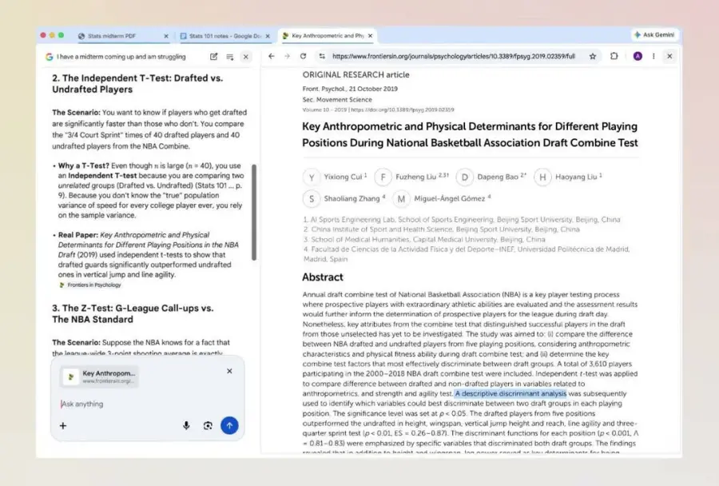Viewport: 719px width, 486px height.
Task: Click 'I have a midterm coming up' chat title
Action: click(x=121, y=57)
